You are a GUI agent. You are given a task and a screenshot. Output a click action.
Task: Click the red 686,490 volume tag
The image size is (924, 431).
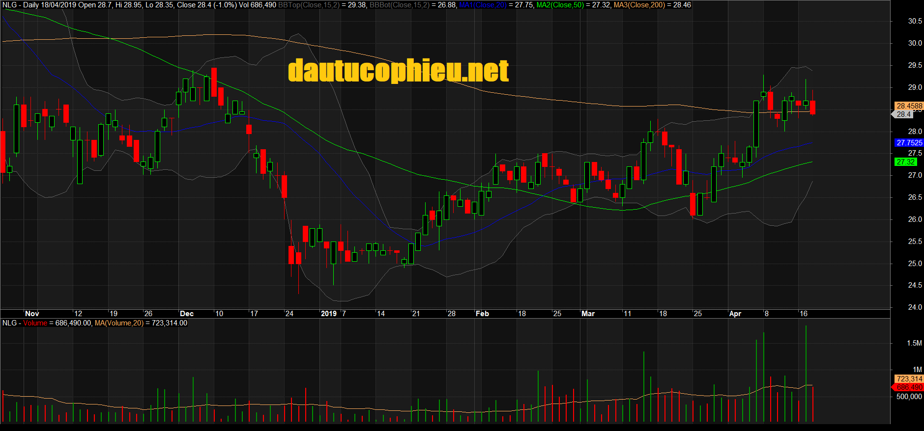909,387
